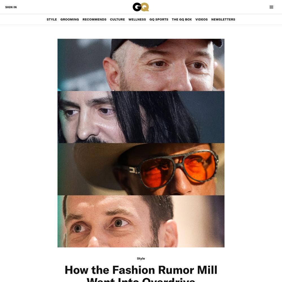Click the GQ logo
The width and height of the screenshot is (282, 282).
click(141, 7)
